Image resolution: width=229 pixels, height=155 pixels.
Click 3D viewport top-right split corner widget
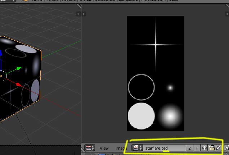click(79, 5)
